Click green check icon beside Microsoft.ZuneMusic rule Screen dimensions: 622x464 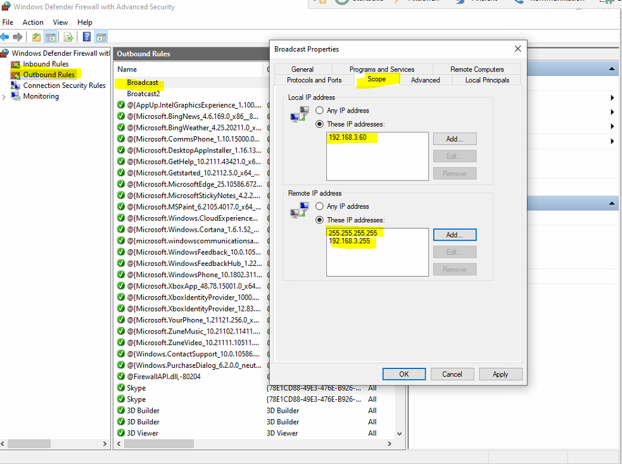tap(121, 331)
